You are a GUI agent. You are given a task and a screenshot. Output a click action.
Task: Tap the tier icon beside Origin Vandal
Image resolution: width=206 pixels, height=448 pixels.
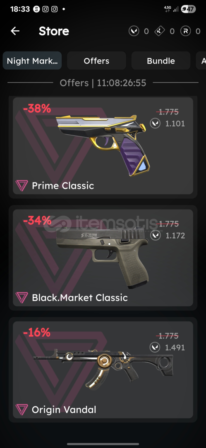(22, 410)
